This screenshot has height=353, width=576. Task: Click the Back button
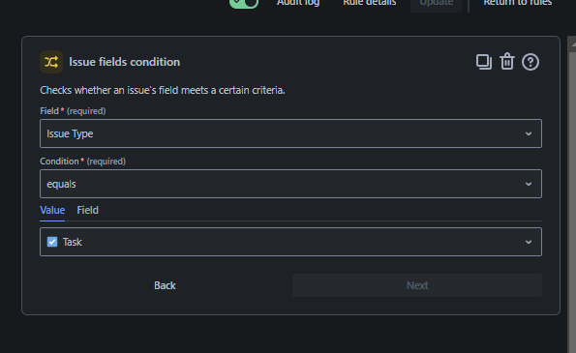165,285
